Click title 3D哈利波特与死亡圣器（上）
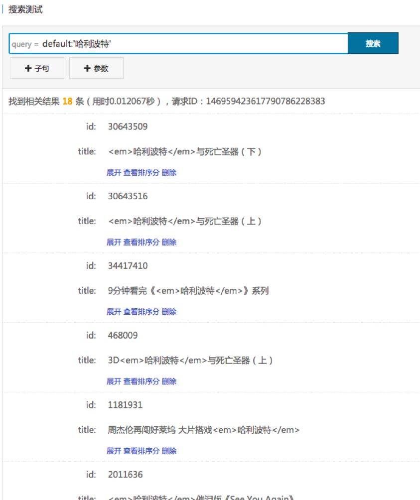 click(x=190, y=361)
